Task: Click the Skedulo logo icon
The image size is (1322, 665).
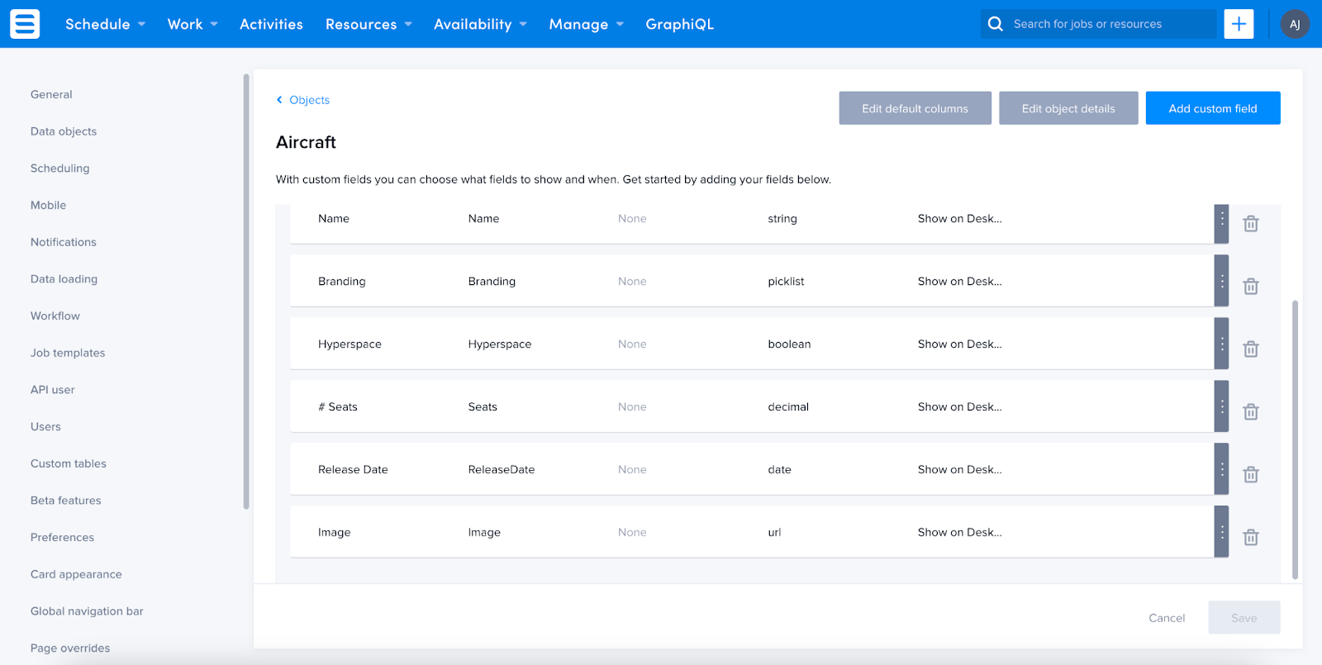Action: click(25, 24)
